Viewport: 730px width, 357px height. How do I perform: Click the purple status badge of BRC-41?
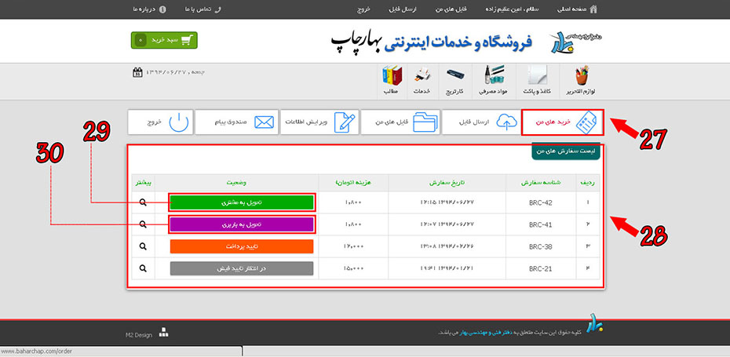(x=243, y=224)
